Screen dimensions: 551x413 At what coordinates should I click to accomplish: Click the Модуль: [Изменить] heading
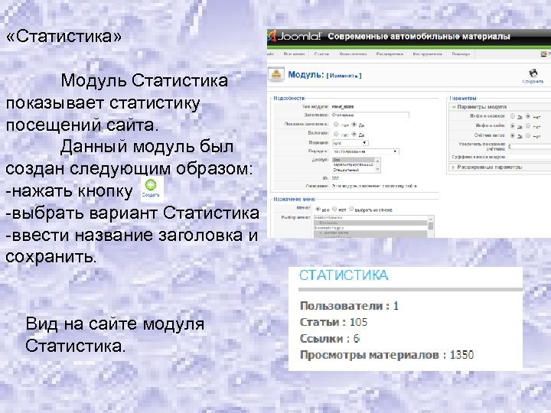(324, 75)
